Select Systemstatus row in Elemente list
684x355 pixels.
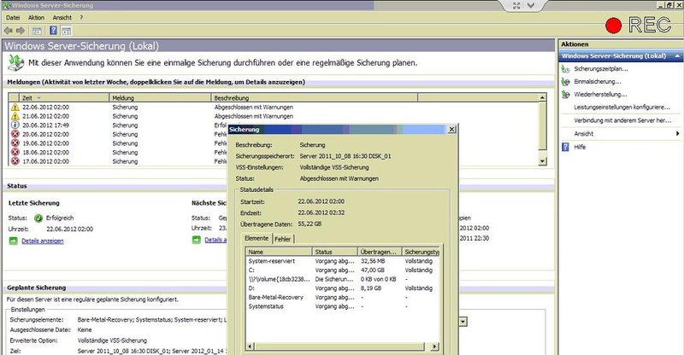(343, 306)
